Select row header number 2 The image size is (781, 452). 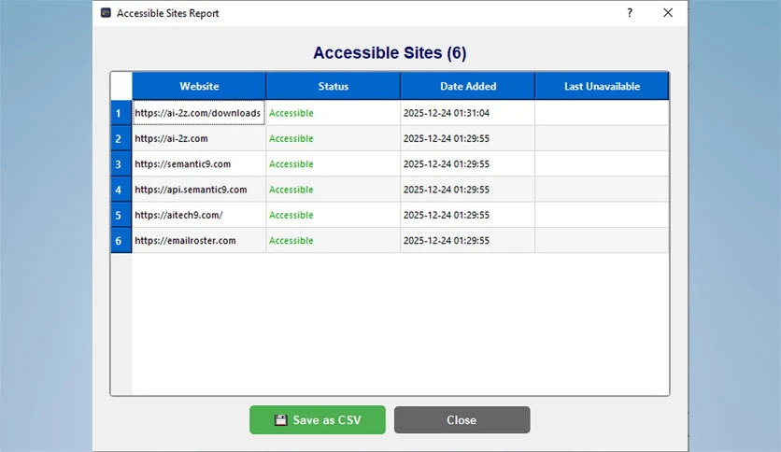click(x=121, y=138)
